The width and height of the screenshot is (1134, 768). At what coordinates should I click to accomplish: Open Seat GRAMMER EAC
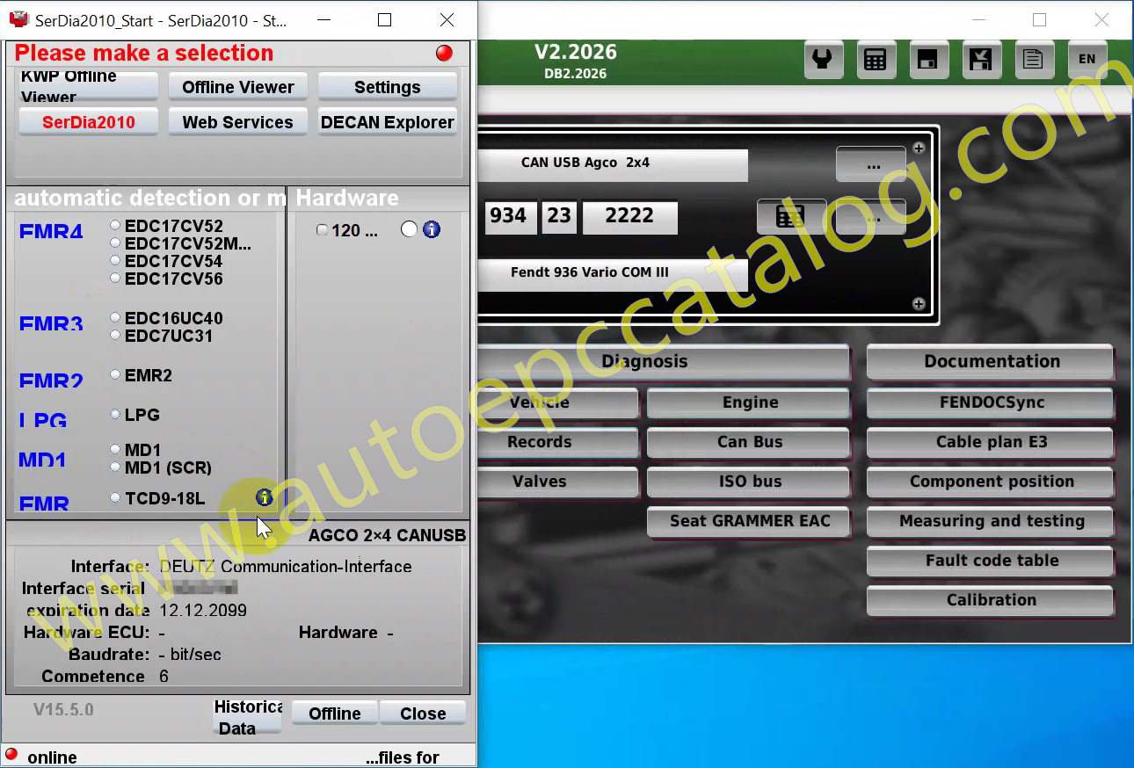point(749,521)
